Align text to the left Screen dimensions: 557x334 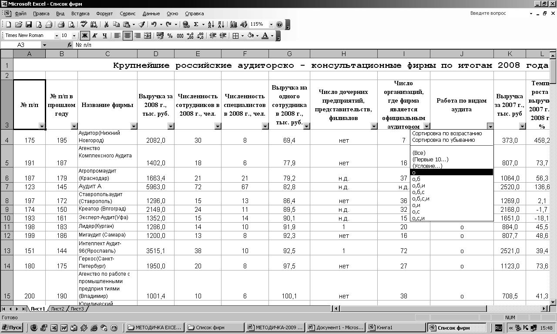pos(117,36)
